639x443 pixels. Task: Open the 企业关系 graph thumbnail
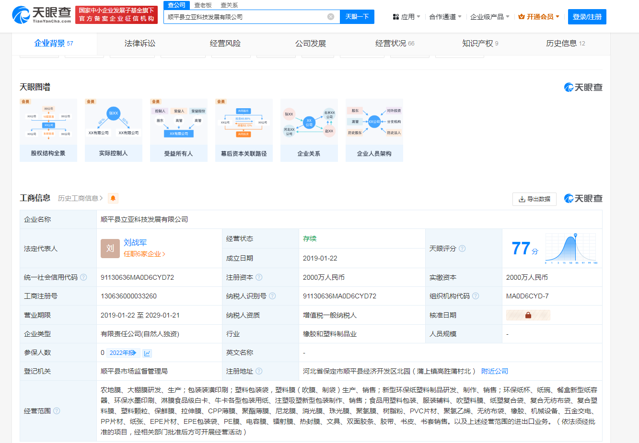[x=309, y=130]
